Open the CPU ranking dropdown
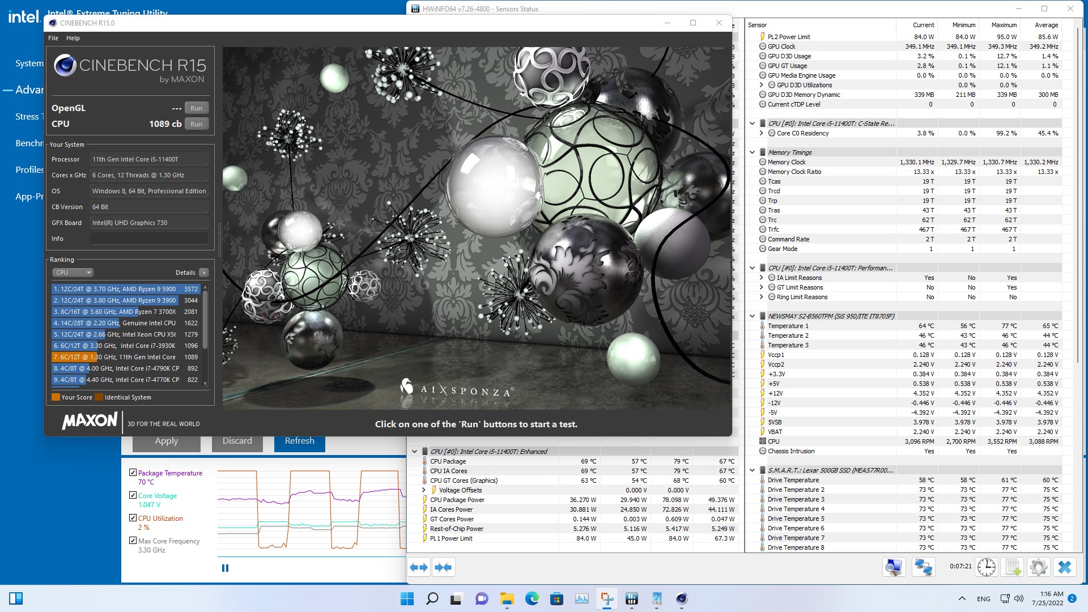This screenshot has height=612, width=1088. coord(73,273)
